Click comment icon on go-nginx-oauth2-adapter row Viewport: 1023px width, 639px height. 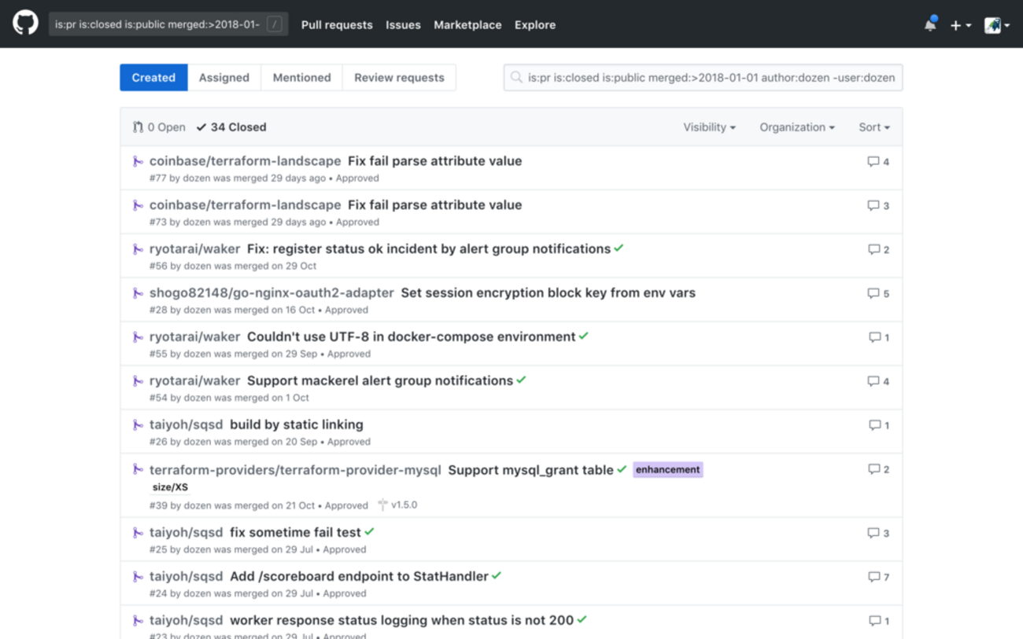[873, 293]
